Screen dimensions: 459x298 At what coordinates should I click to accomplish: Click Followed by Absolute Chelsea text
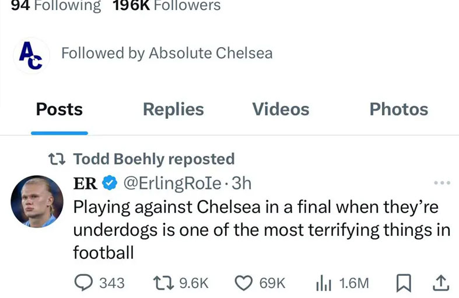click(x=167, y=53)
